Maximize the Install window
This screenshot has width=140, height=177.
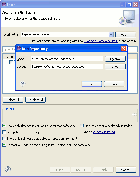(129, 5)
